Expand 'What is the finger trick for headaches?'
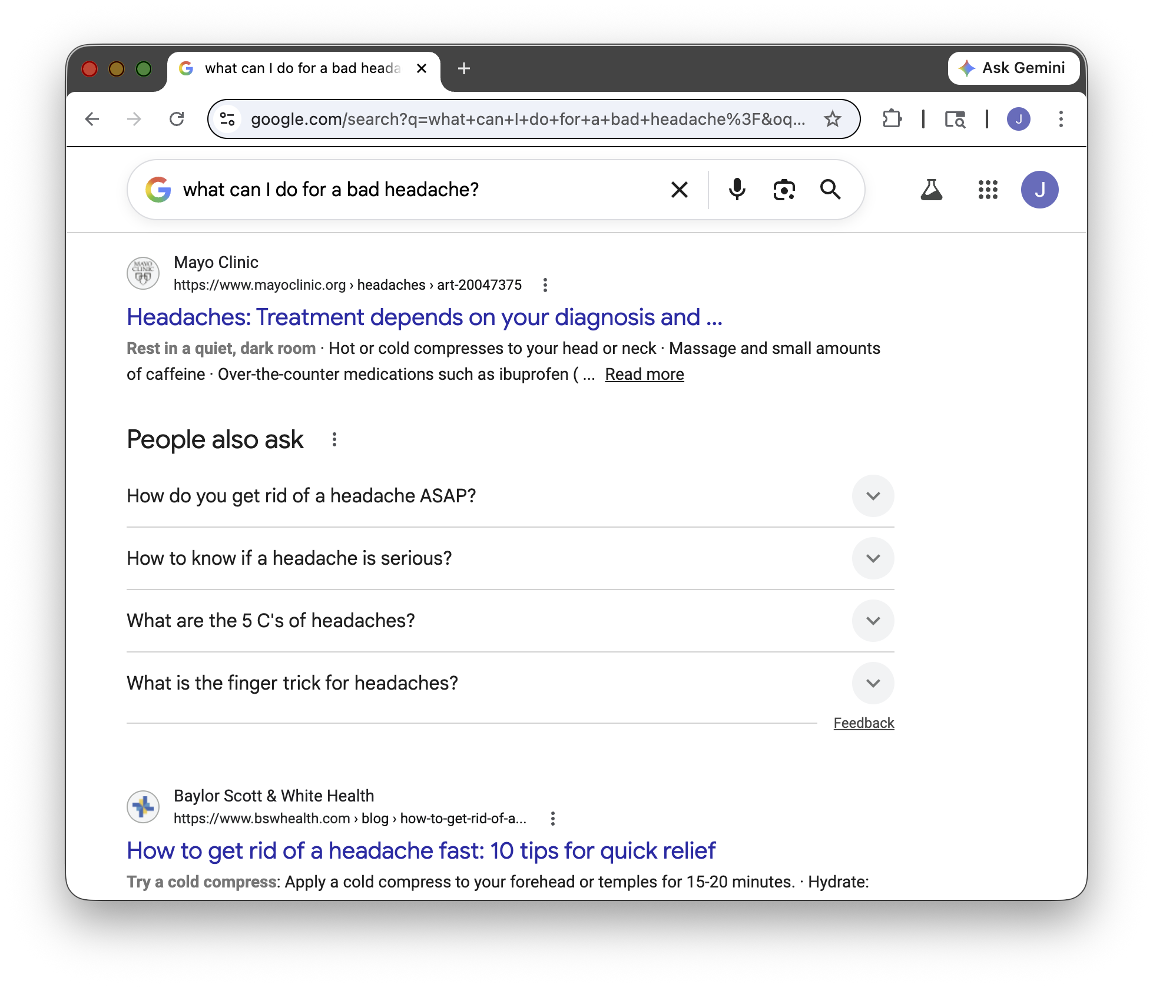Screen dimensions: 1153x987 873,683
